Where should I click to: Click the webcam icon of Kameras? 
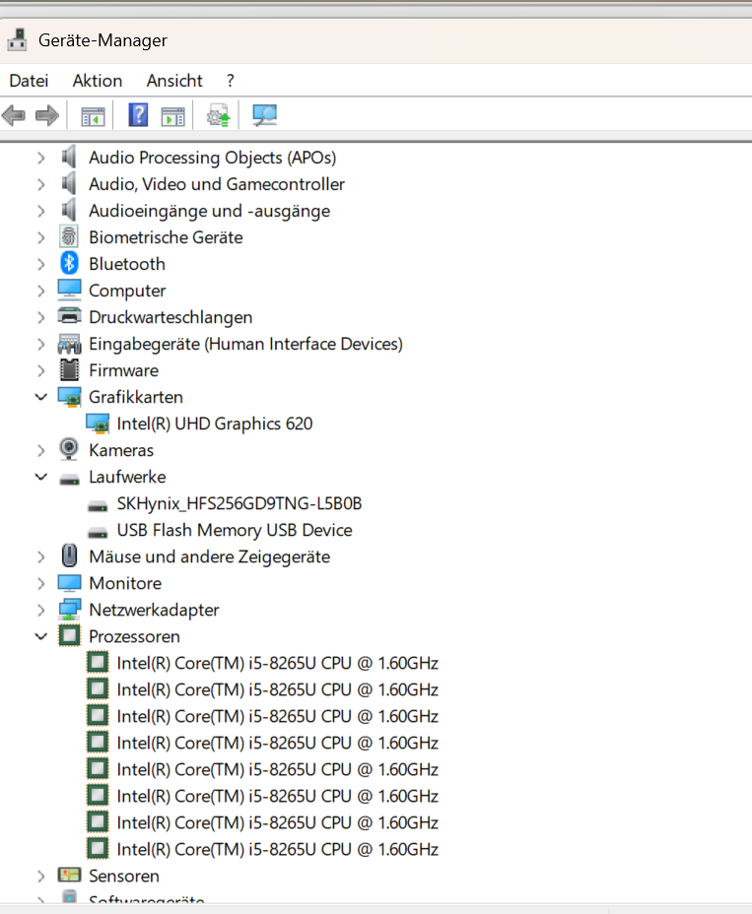click(69, 449)
